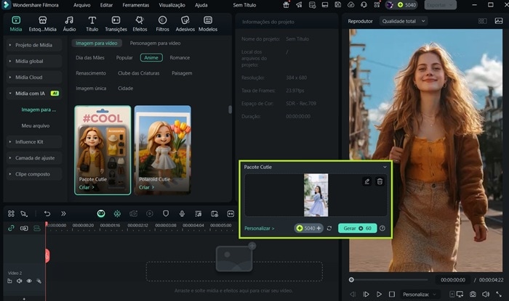Open the Ajuda menu
Screen dimensions: 509x301
tap(201, 5)
